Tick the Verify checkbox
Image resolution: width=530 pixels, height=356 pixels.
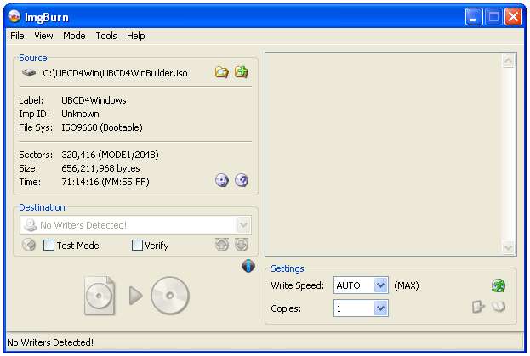point(137,246)
